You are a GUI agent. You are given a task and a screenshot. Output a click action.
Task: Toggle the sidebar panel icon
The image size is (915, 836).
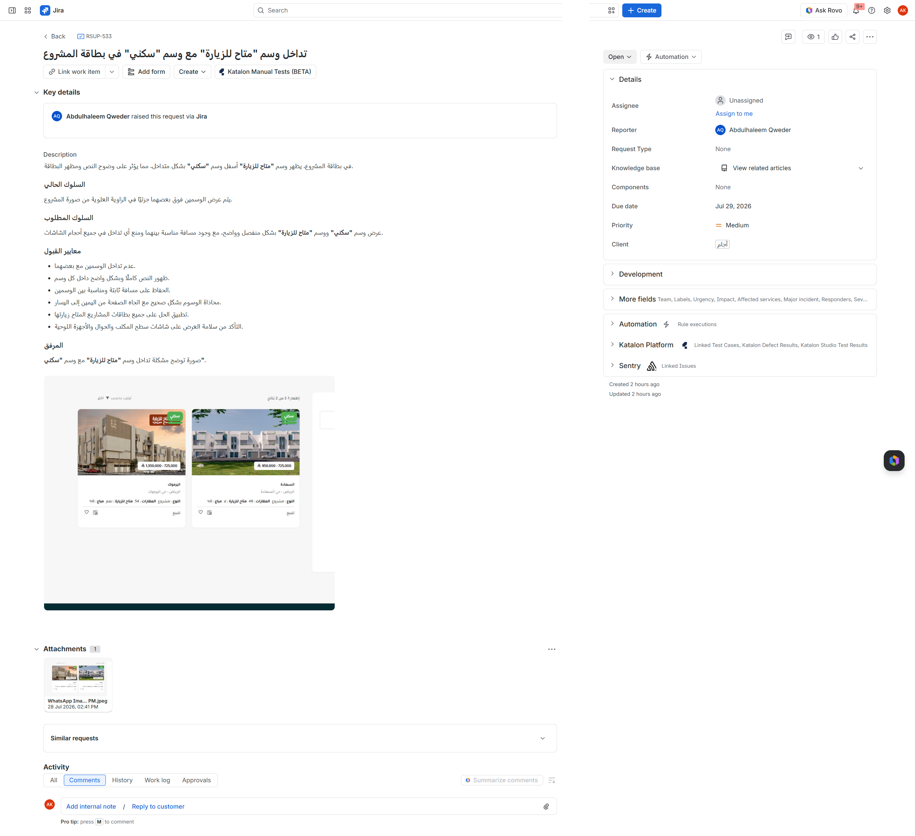[12, 10]
